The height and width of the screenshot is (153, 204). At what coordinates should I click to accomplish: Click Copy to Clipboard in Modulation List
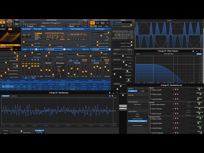tap(137, 125)
